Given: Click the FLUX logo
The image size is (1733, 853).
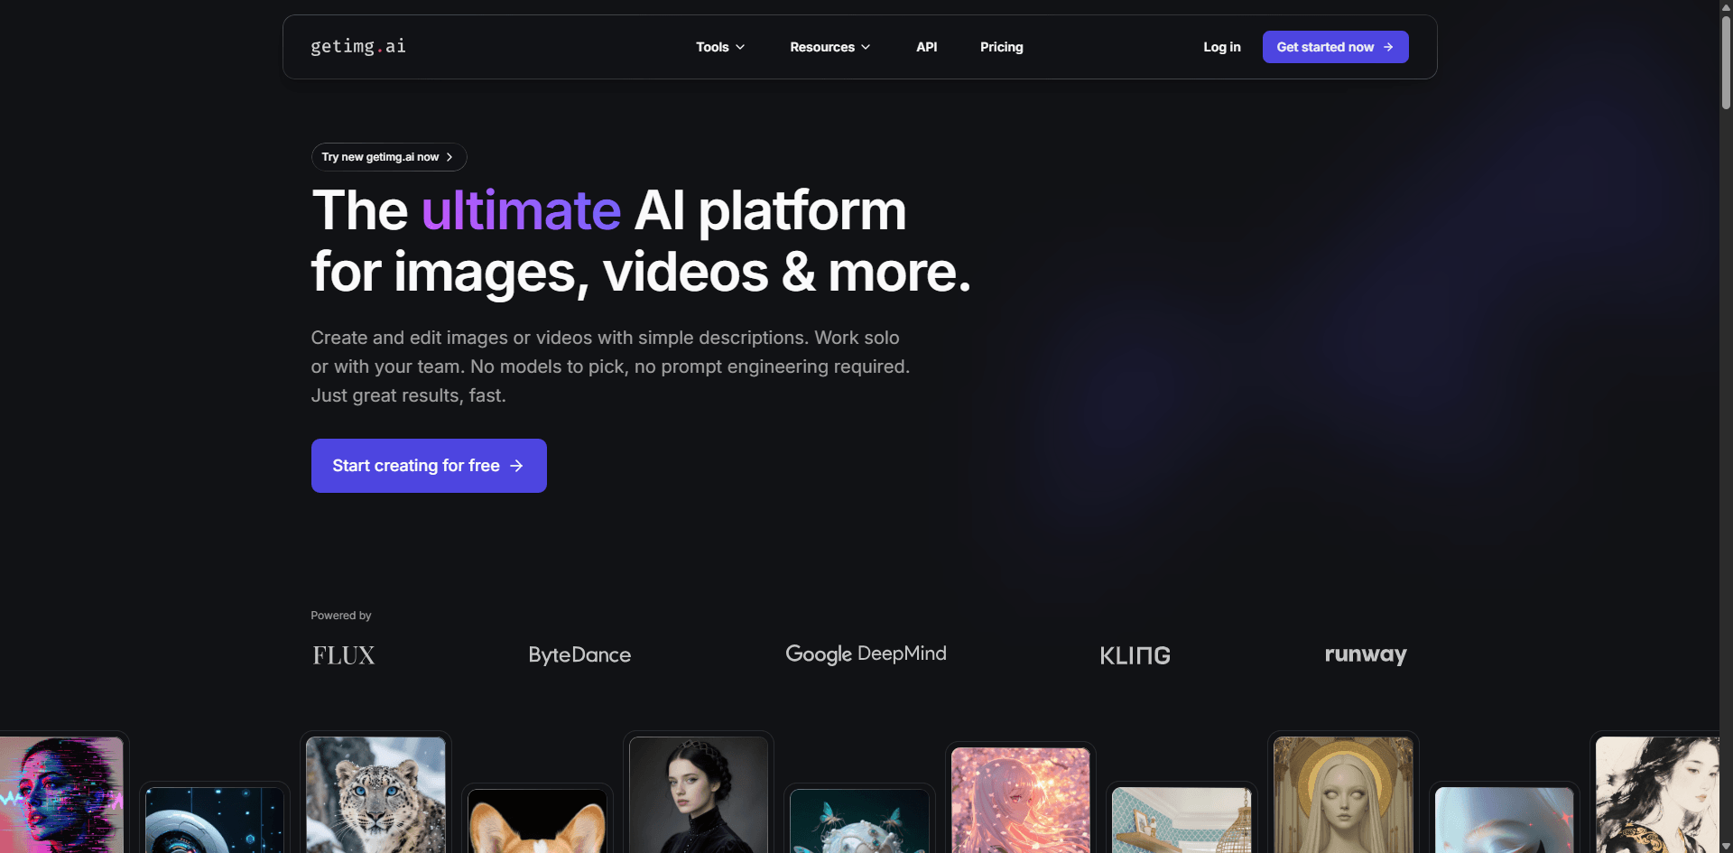Looking at the screenshot, I should tap(344, 655).
